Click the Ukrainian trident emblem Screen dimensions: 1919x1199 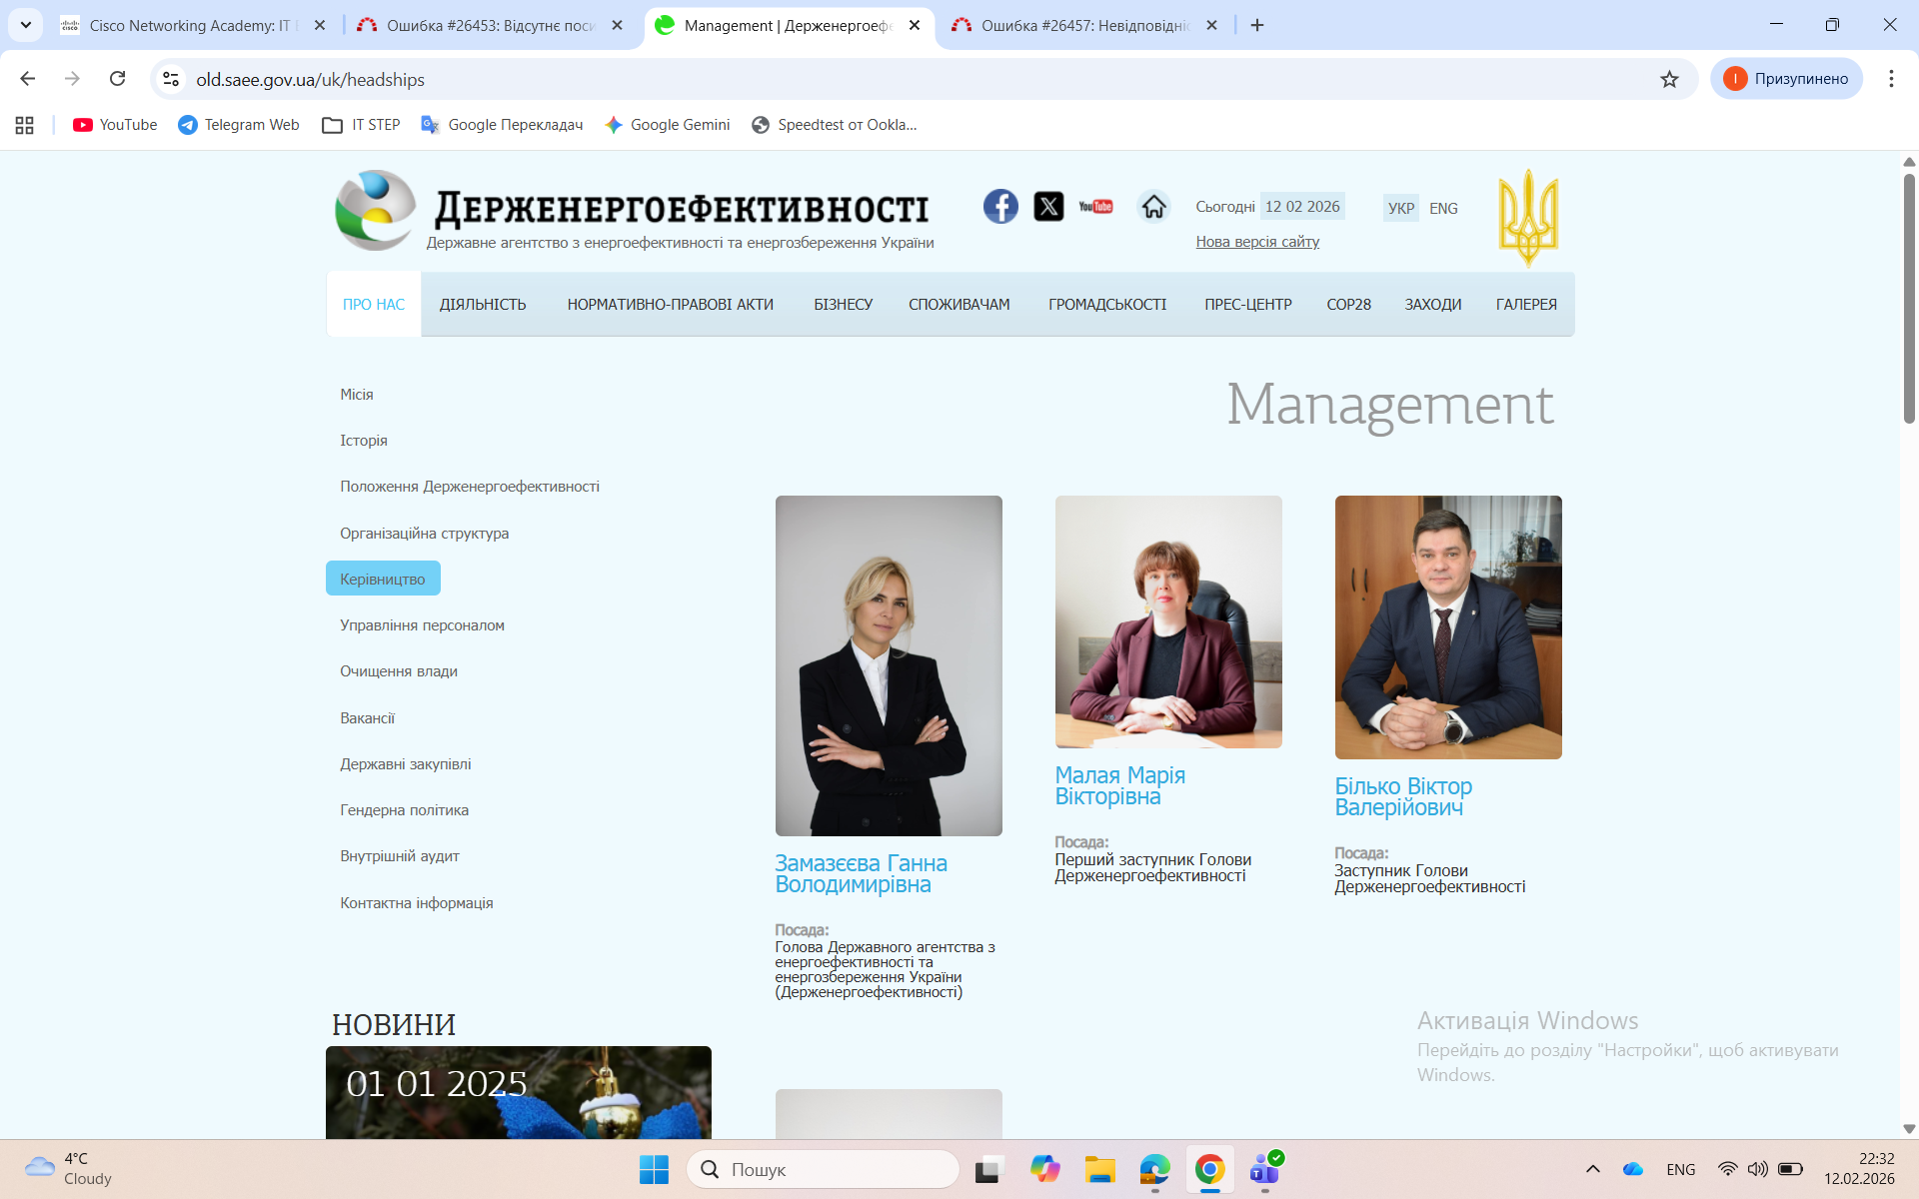click(1527, 217)
